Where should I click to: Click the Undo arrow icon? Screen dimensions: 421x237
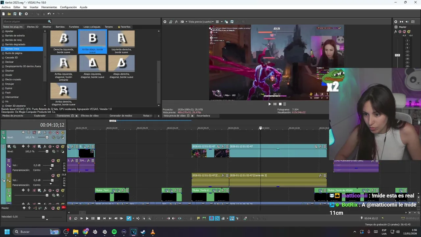(49, 14)
